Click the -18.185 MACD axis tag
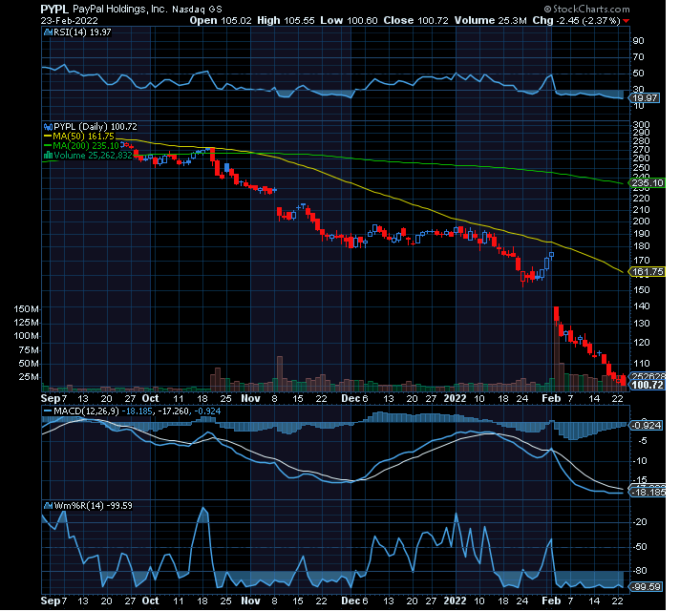 point(648,493)
